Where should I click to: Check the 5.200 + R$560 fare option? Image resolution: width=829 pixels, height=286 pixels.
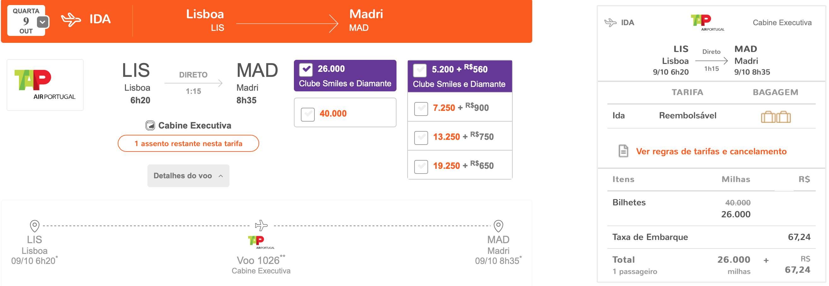tap(420, 70)
